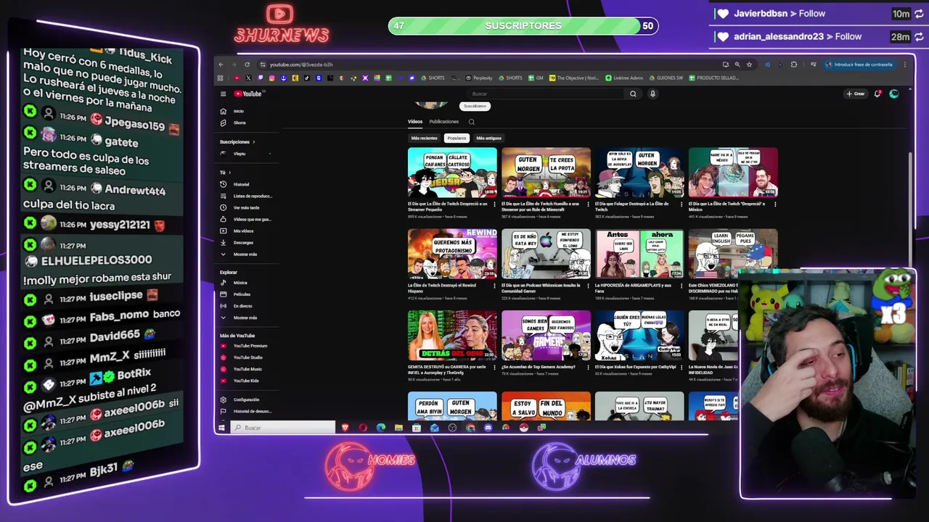
Task: Click the Crear button
Action: click(855, 94)
